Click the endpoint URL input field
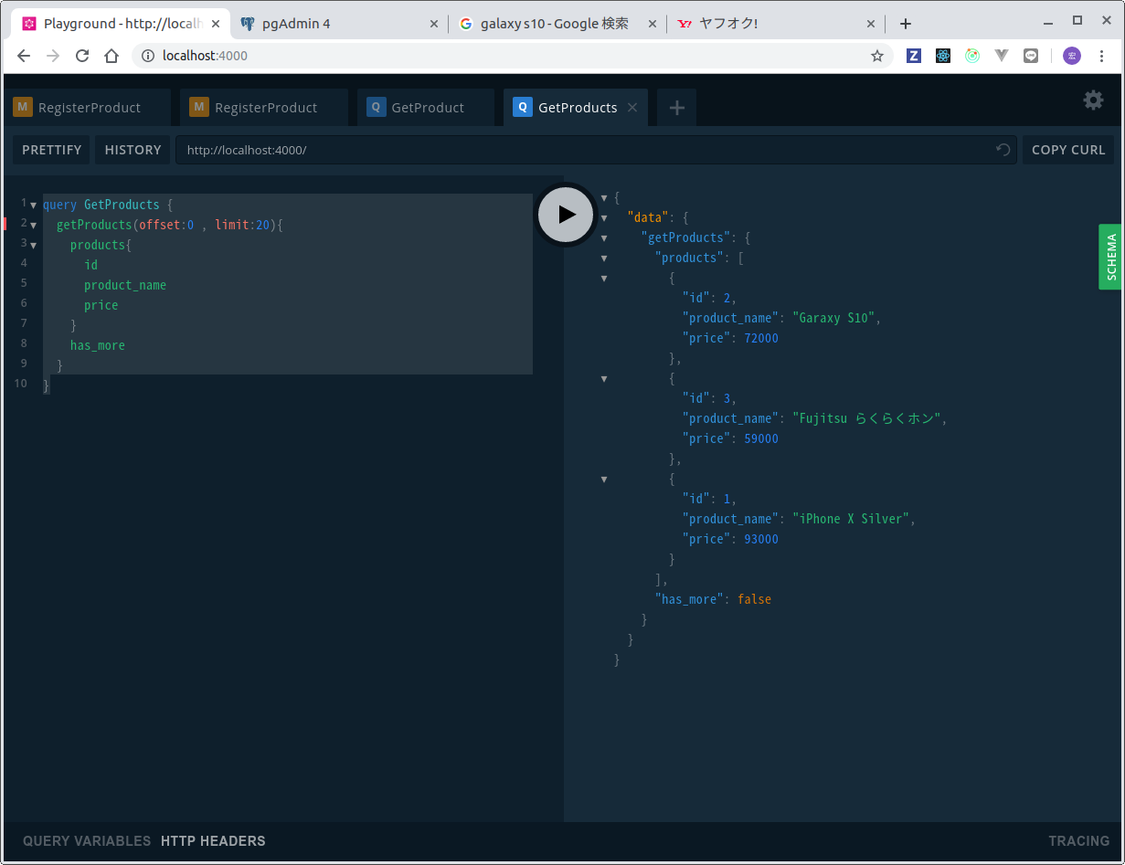 point(585,150)
